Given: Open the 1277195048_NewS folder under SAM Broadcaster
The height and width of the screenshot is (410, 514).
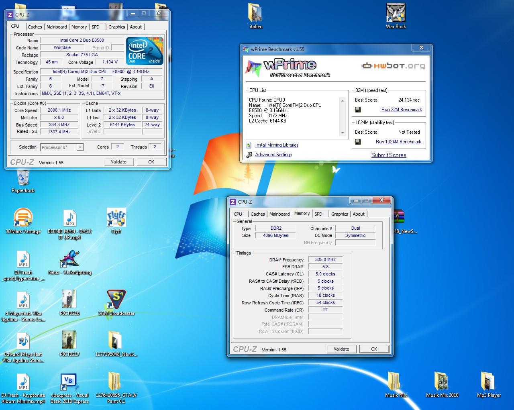Looking at the screenshot, I should click(x=116, y=341).
